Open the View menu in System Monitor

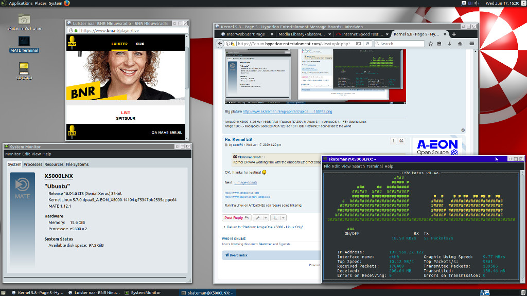[x=36, y=154]
